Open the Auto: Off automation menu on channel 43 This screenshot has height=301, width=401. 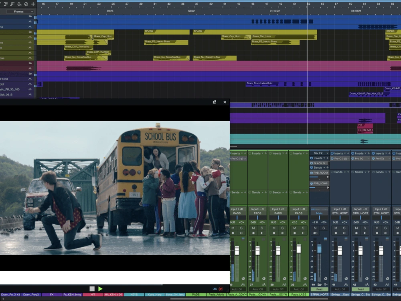pyautogui.click(x=381, y=289)
